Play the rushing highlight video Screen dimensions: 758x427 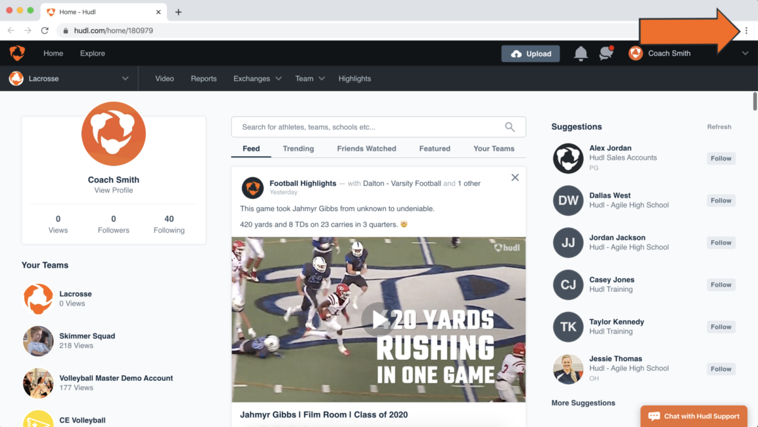(x=378, y=320)
